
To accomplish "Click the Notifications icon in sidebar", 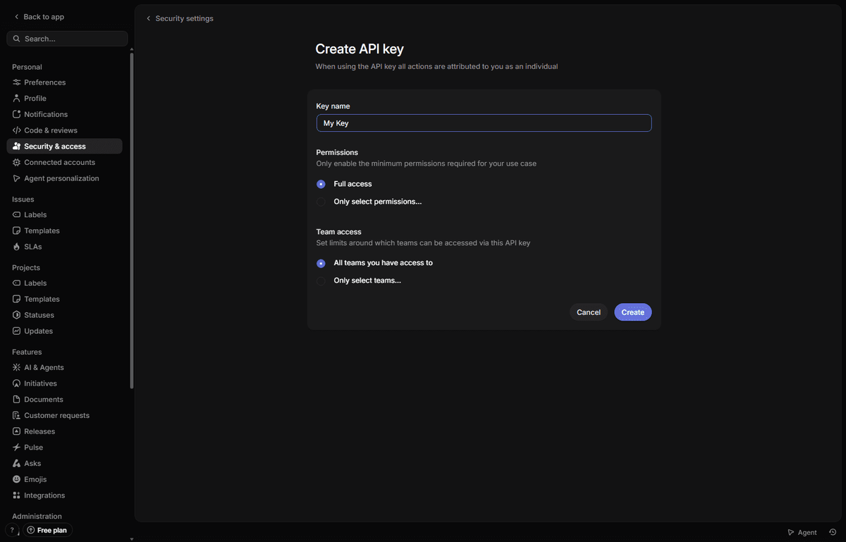I will pos(17,114).
